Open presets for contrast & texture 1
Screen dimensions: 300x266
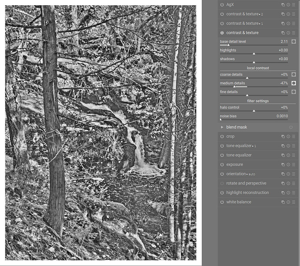[293, 24]
